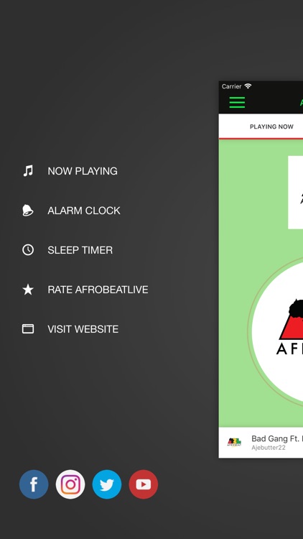Viewport: 303px width, 539px height.
Task: Tap the Afrobeat album thumbnail at bottom
Action: pyautogui.click(x=234, y=442)
